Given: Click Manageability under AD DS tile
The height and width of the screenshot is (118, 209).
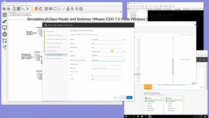Looking at the screenshot, I should [x=151, y=101].
